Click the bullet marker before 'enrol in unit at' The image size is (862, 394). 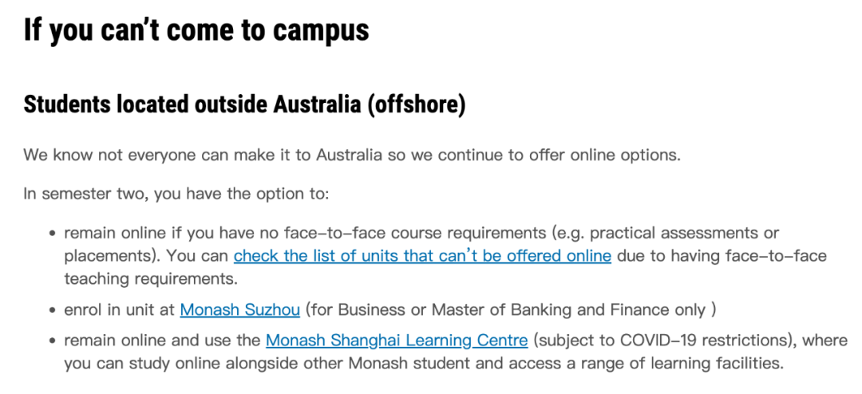(x=53, y=310)
